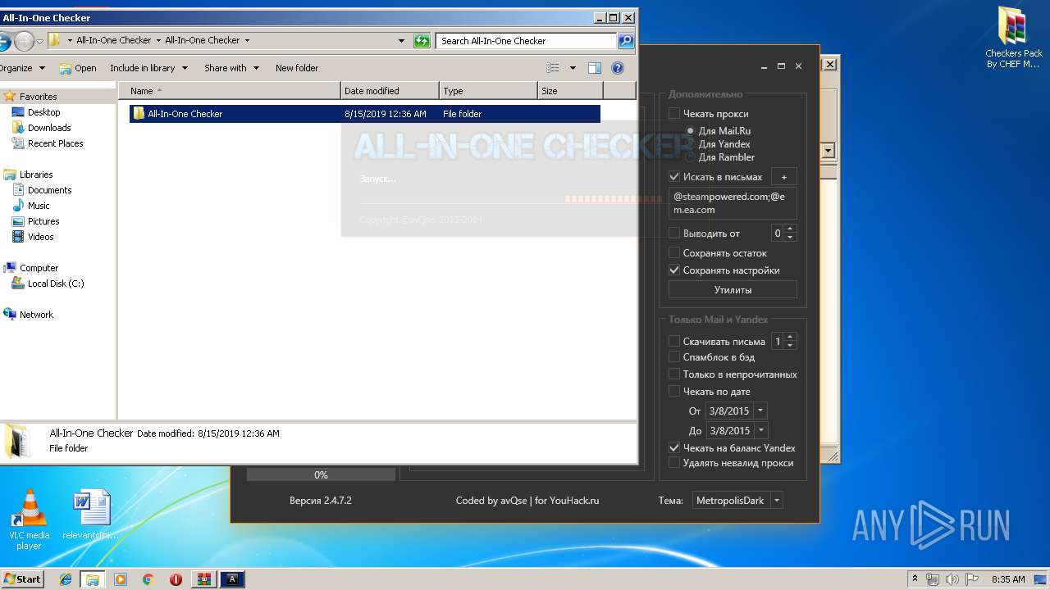
Task: Click the network icon in system tray
Action: tap(933, 579)
